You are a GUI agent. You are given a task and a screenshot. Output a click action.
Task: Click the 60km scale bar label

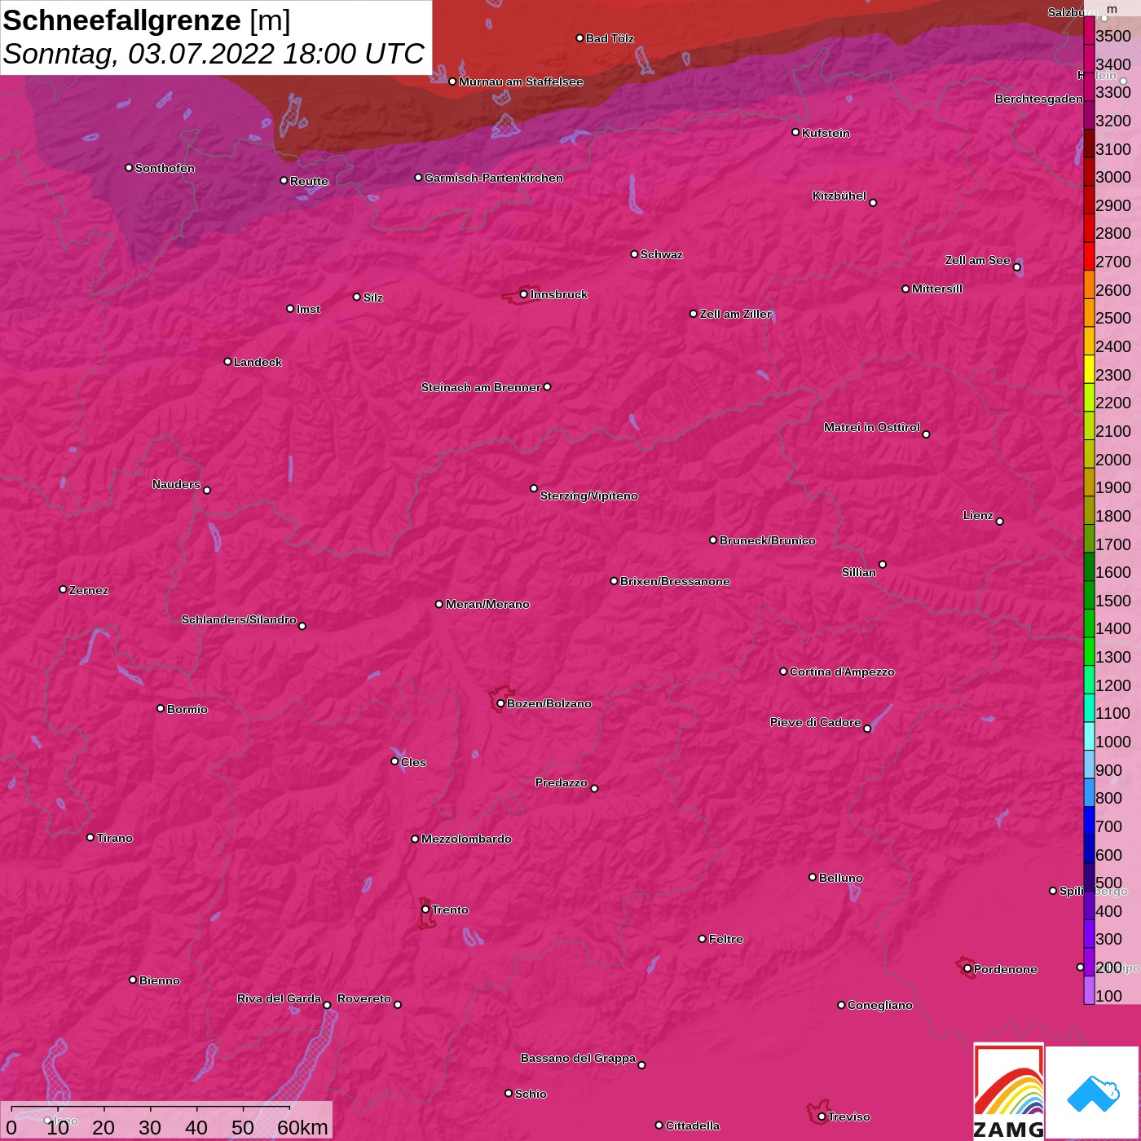(302, 1127)
